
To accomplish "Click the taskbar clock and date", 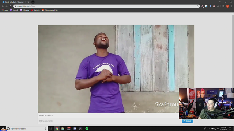I will 223,128.
